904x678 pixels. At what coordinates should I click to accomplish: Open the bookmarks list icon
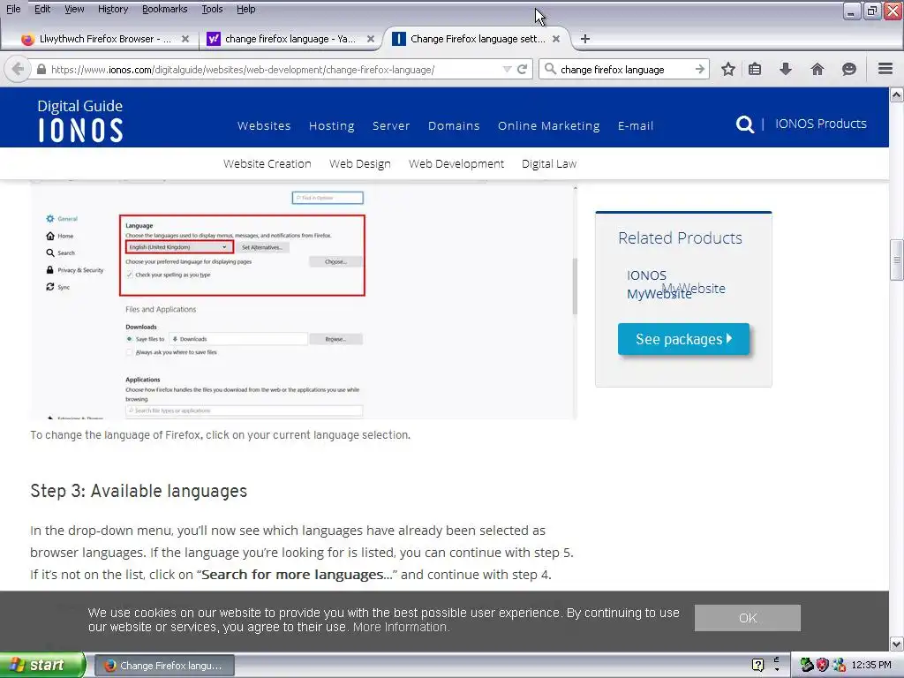click(755, 69)
